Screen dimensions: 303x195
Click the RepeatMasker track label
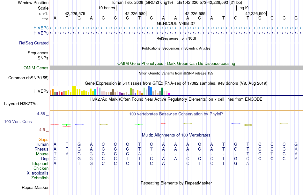tap(35, 187)
